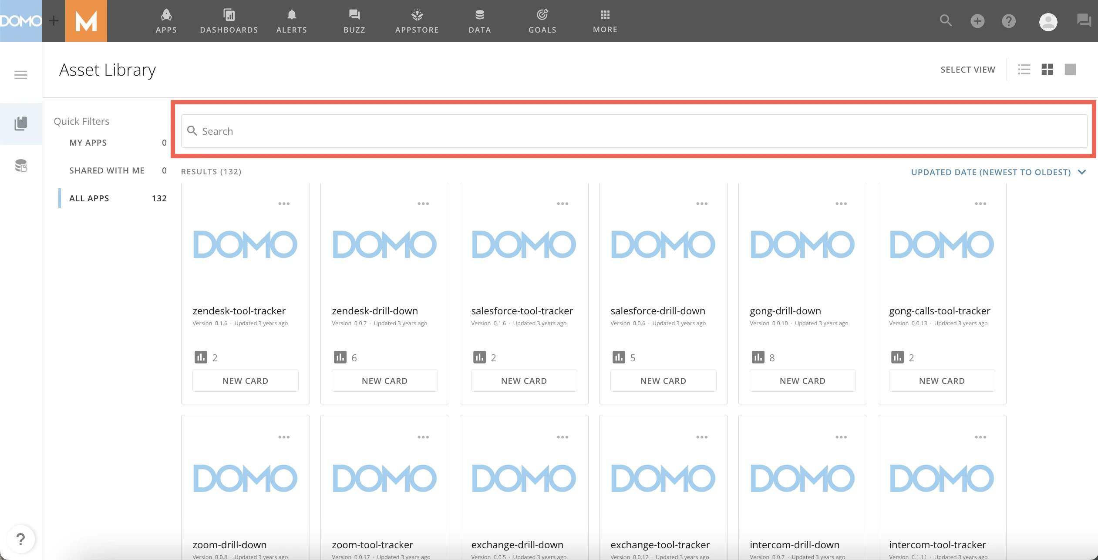Open options menu for zendesk-drill-down

point(423,203)
